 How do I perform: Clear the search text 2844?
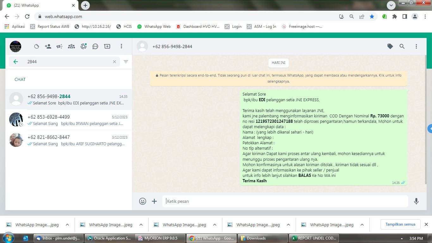point(114,62)
